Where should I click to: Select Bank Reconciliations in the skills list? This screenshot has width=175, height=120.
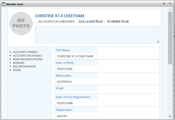28,59
